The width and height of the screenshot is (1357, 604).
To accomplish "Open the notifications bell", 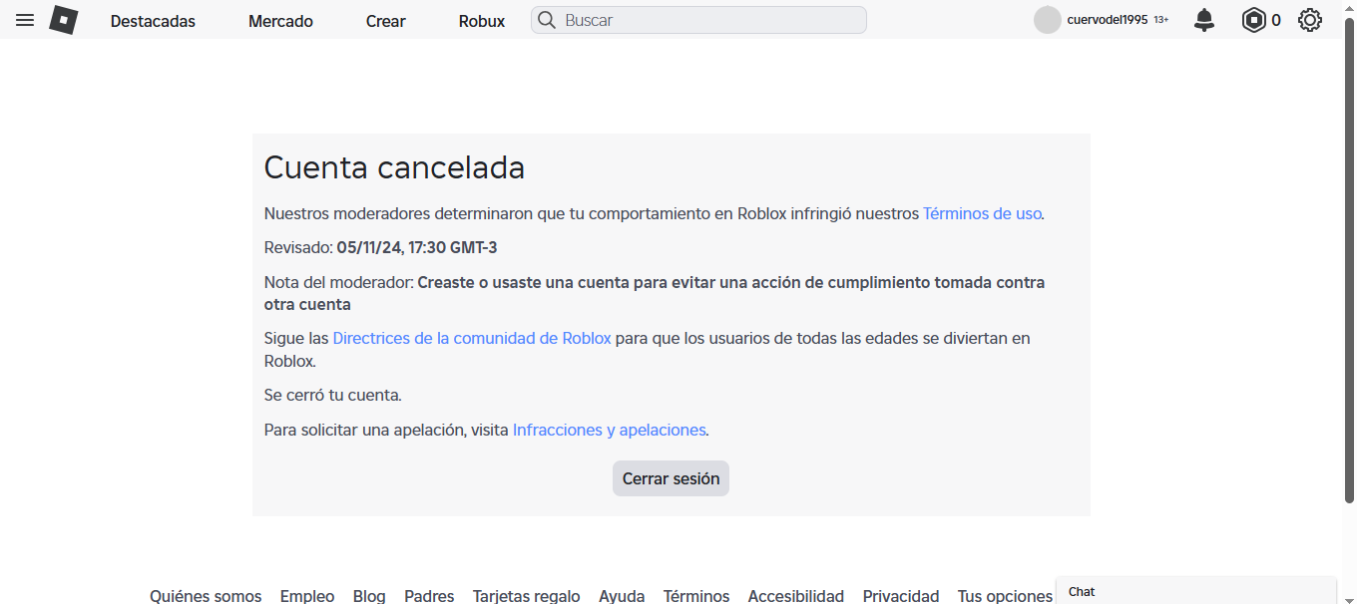I will point(1205,20).
